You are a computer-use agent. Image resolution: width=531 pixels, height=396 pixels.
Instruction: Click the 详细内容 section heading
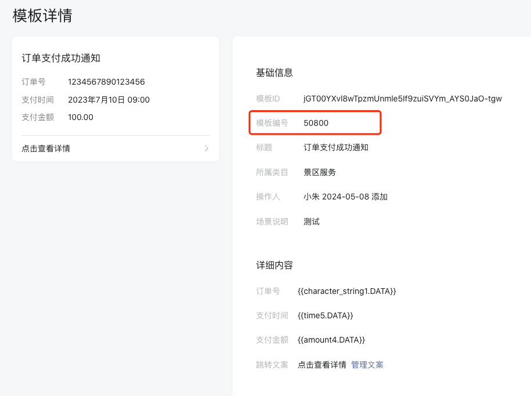point(274,265)
